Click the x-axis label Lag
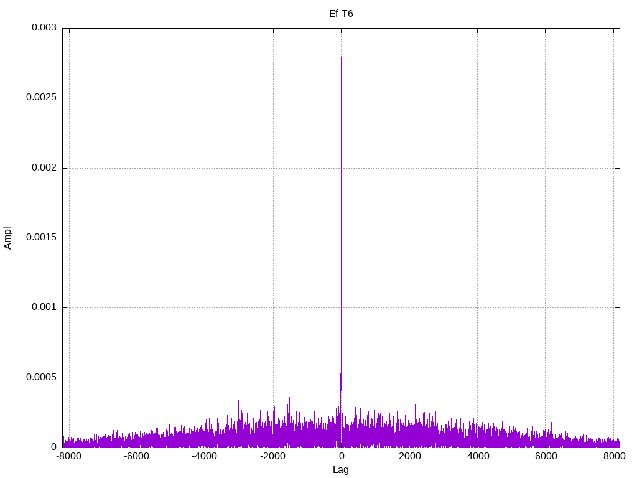Viewport: 637px width, 478px height. (x=340, y=470)
